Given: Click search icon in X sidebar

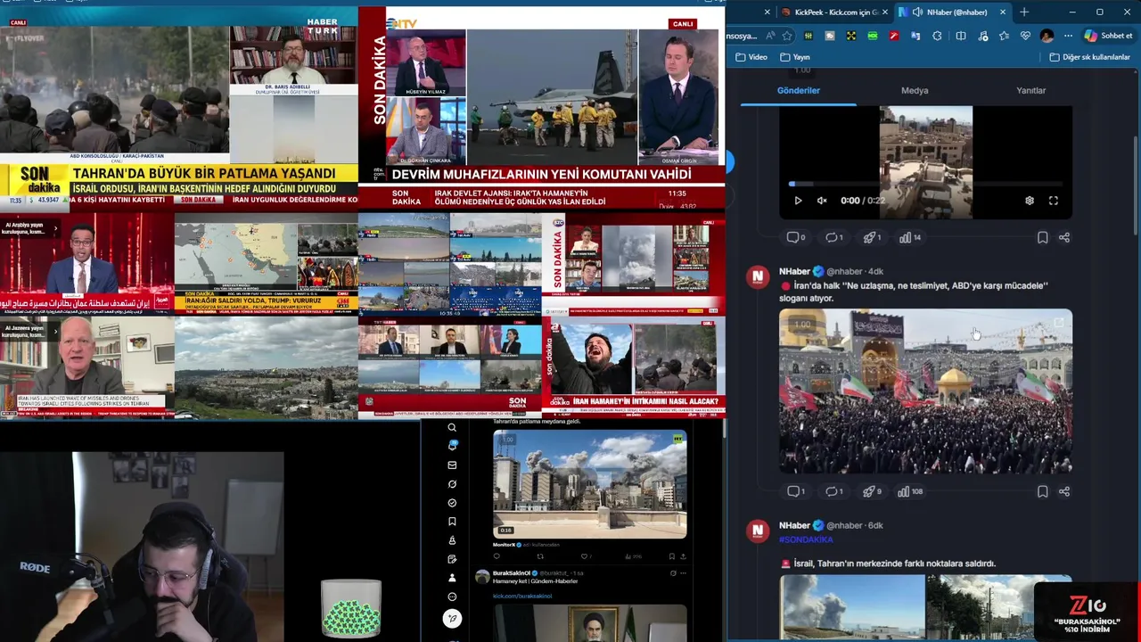Looking at the screenshot, I should pos(452,427).
